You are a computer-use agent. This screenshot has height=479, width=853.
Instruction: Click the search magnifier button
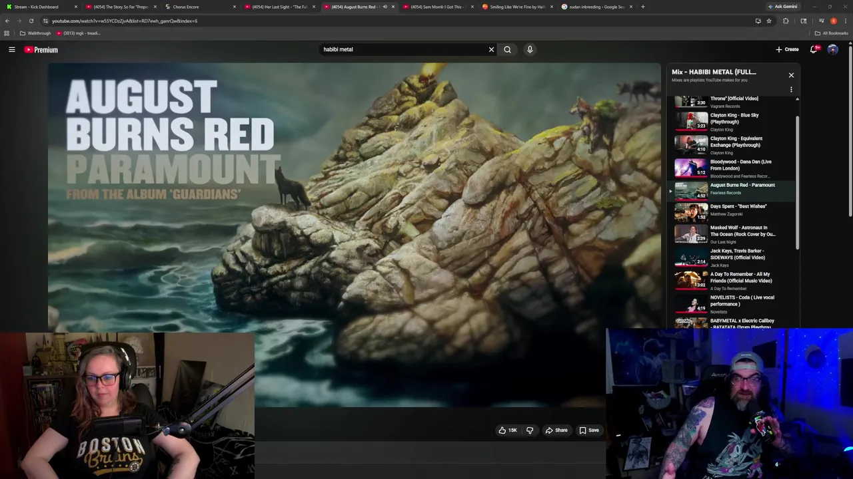(x=507, y=49)
